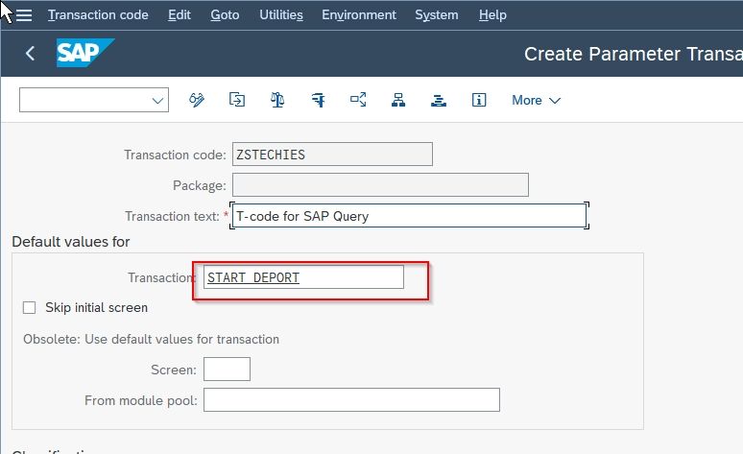Click the Other Object icon
The image size is (743, 454).
pos(237,100)
